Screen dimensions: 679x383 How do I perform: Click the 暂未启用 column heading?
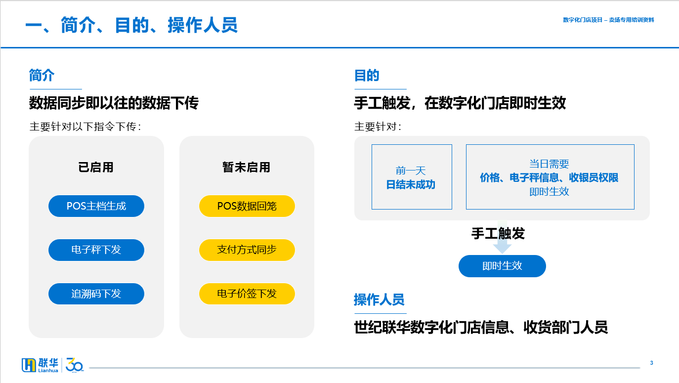(247, 168)
